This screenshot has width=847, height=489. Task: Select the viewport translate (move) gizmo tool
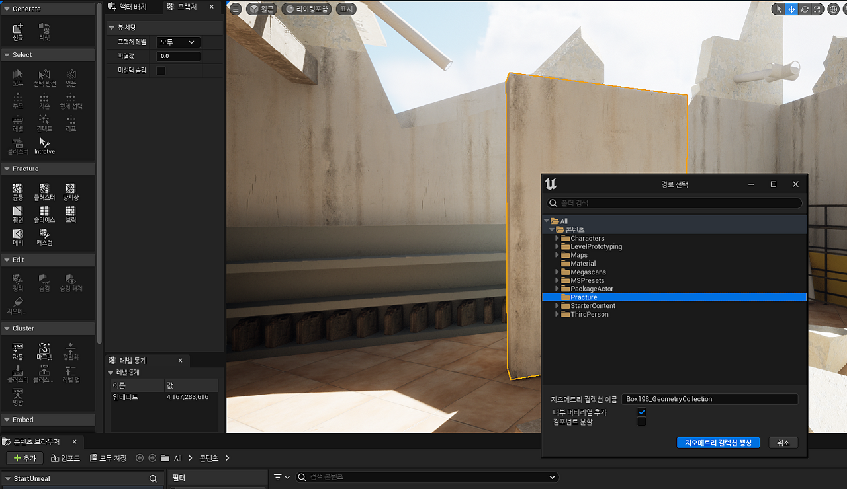(791, 9)
